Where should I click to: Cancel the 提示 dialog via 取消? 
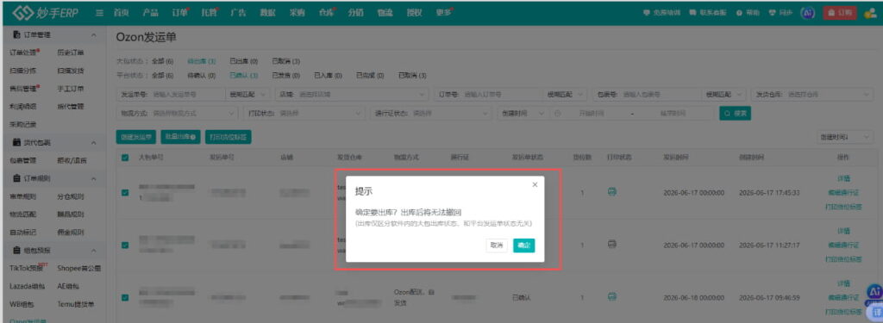pyautogui.click(x=496, y=245)
